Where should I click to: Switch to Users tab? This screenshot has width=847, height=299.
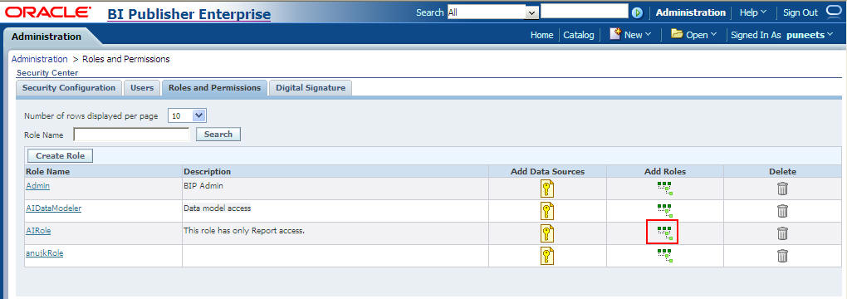click(142, 87)
